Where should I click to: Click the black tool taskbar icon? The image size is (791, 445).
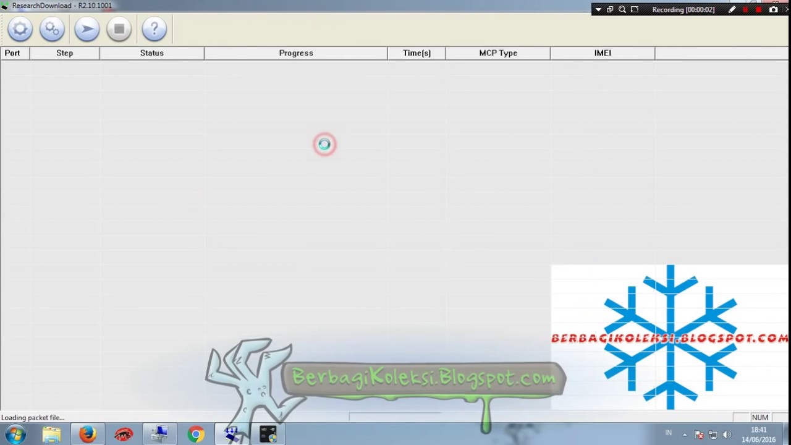point(268,434)
